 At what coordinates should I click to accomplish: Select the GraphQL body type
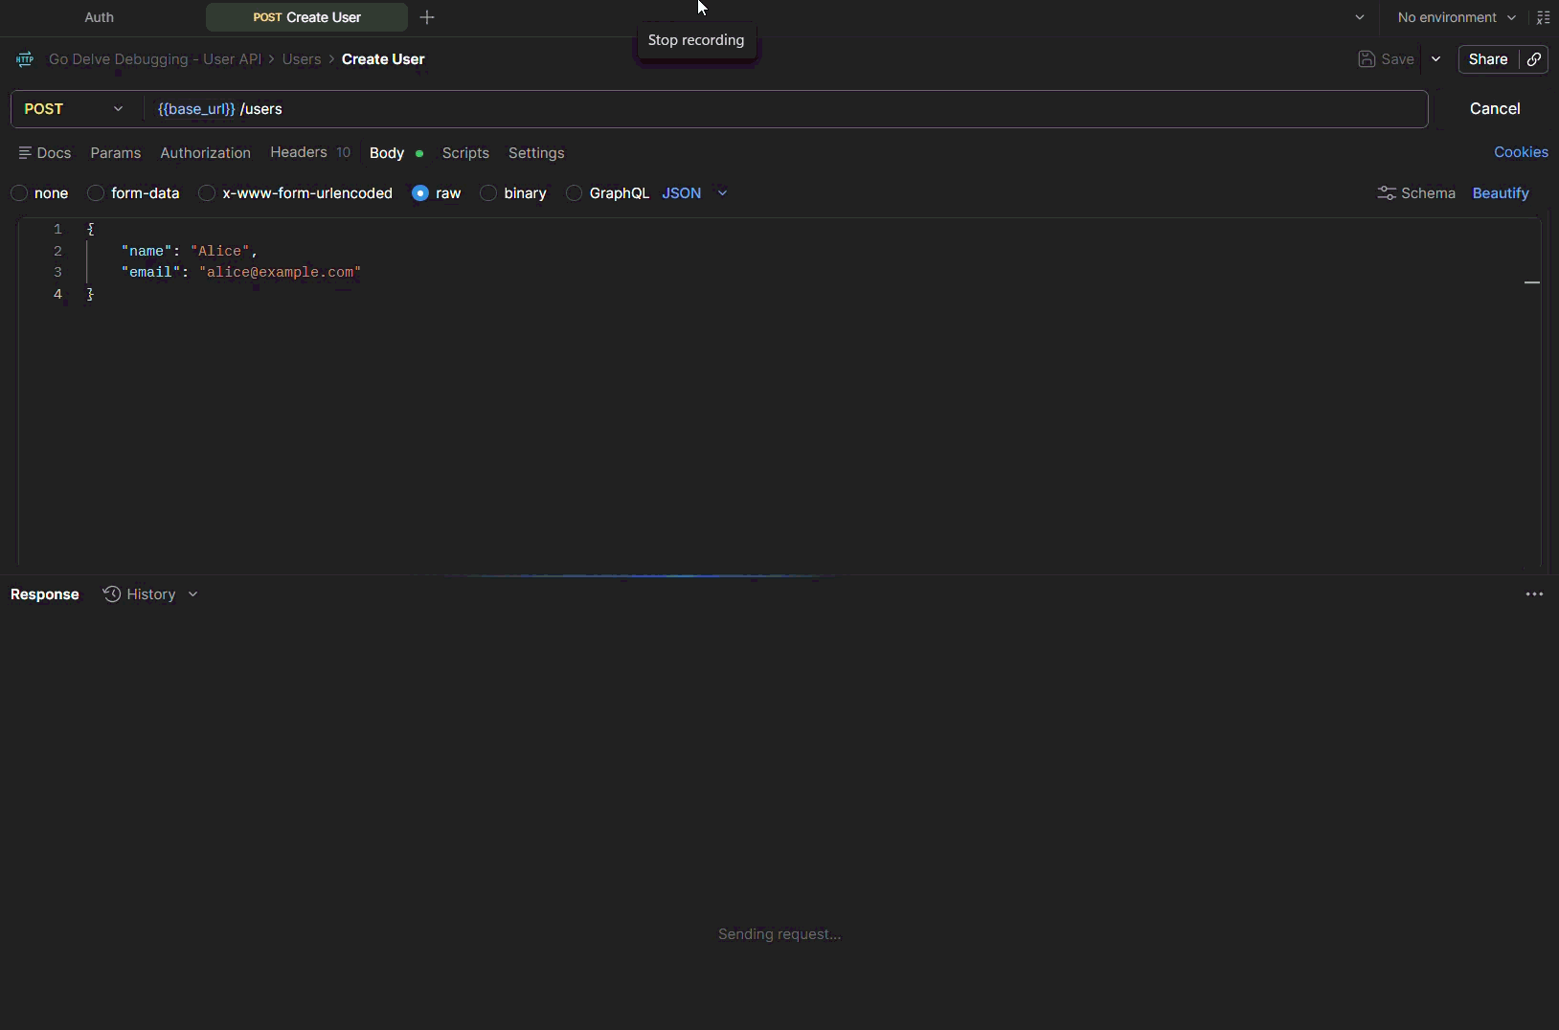coord(575,193)
